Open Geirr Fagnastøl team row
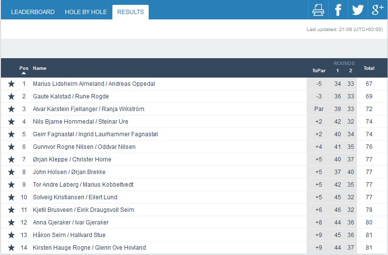 [x=95, y=134]
